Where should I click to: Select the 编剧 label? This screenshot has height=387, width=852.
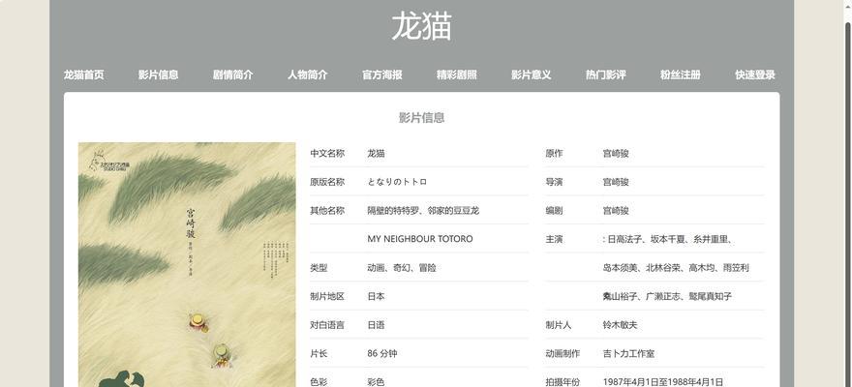coord(554,211)
